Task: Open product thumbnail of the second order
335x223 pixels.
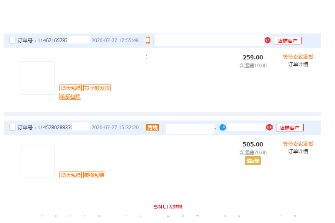Action: tap(38, 161)
